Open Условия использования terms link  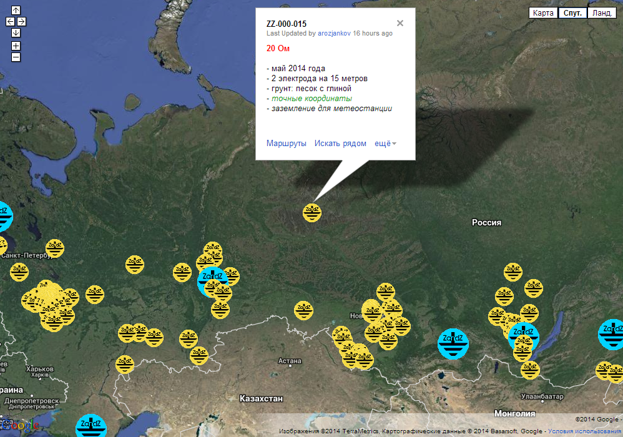pyautogui.click(x=585, y=431)
